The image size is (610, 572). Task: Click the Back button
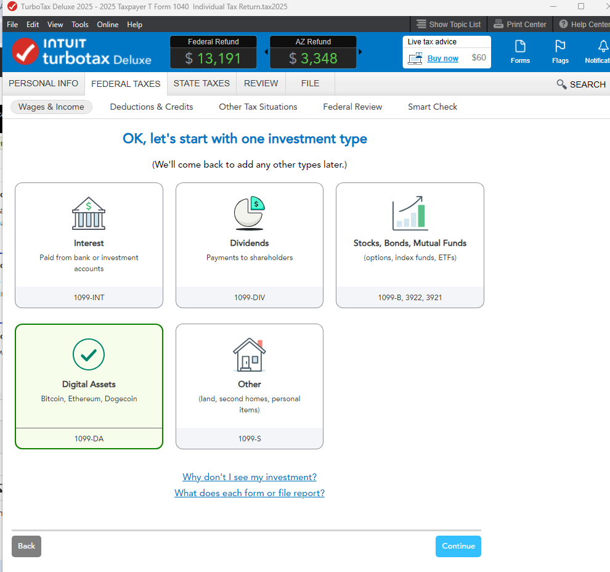point(26,546)
